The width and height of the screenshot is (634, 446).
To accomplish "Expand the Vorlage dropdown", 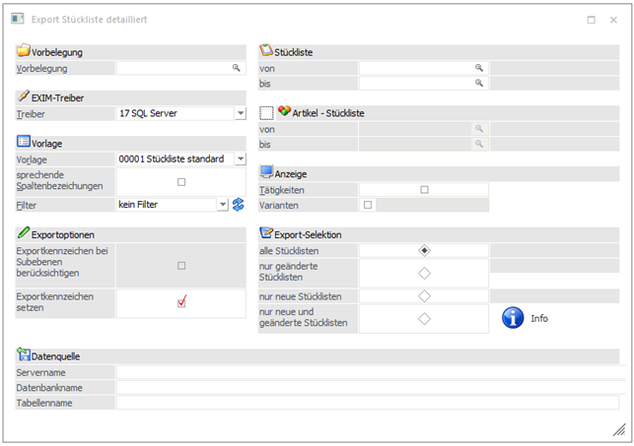I will [240, 159].
